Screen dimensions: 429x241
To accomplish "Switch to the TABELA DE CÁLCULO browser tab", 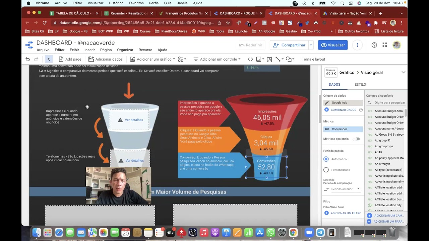I will pos(74,13).
